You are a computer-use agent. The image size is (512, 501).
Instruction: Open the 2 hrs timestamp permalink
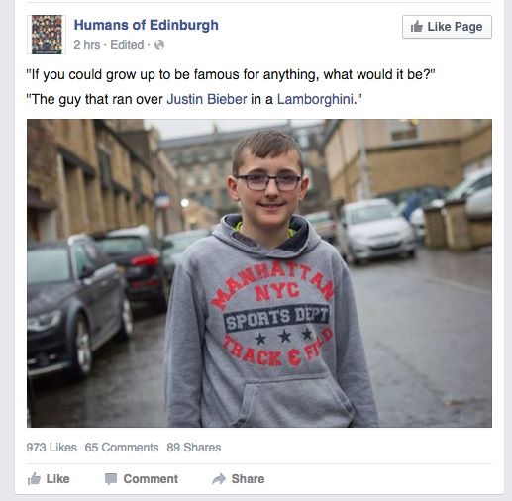point(87,45)
